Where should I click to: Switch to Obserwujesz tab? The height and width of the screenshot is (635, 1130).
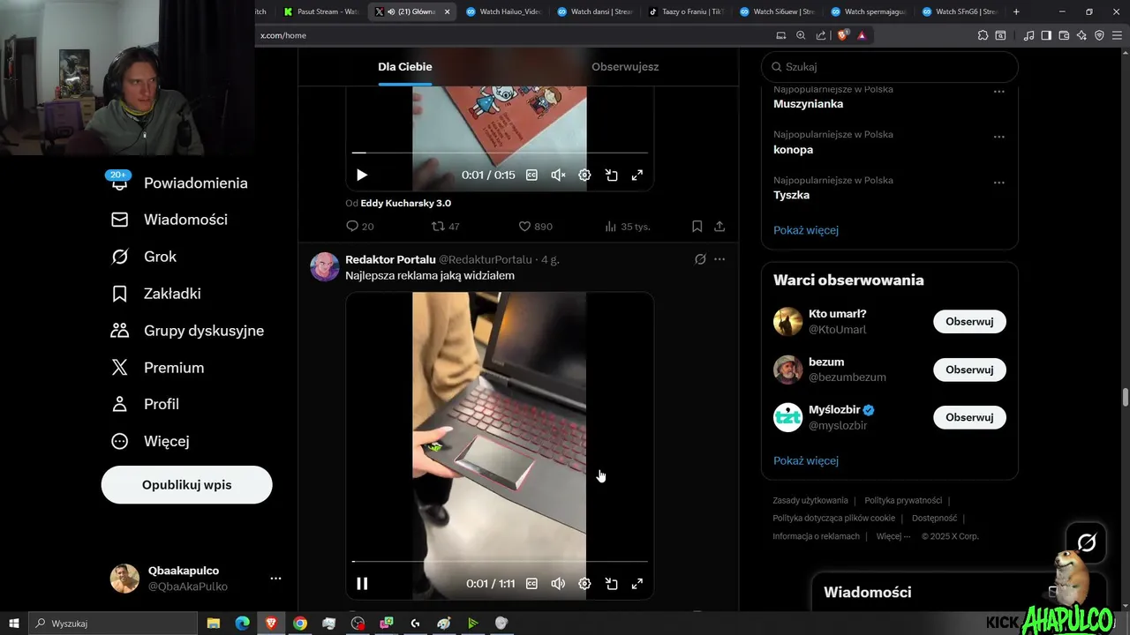pyautogui.click(x=625, y=67)
